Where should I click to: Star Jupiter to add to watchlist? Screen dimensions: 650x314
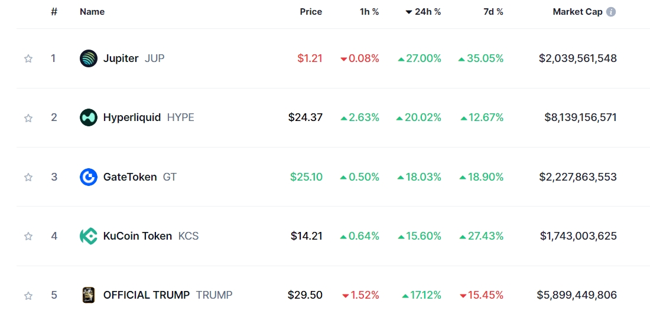[28, 58]
